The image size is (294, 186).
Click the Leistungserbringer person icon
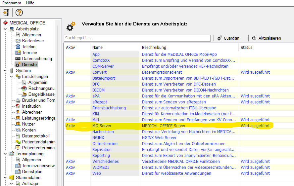[x=18, y=118]
